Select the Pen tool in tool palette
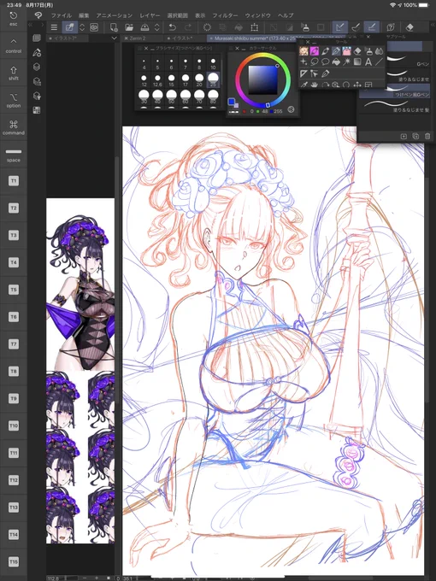This screenshot has height=581, width=436. tap(325, 51)
